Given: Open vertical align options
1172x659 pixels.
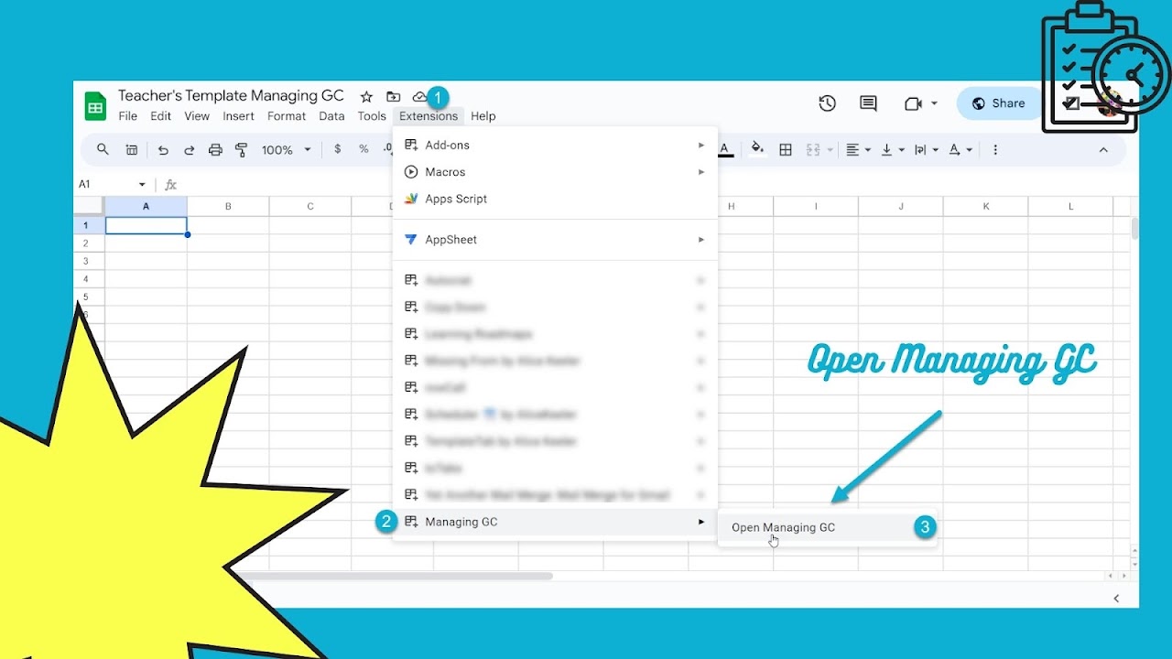Looking at the screenshot, I should 892,149.
